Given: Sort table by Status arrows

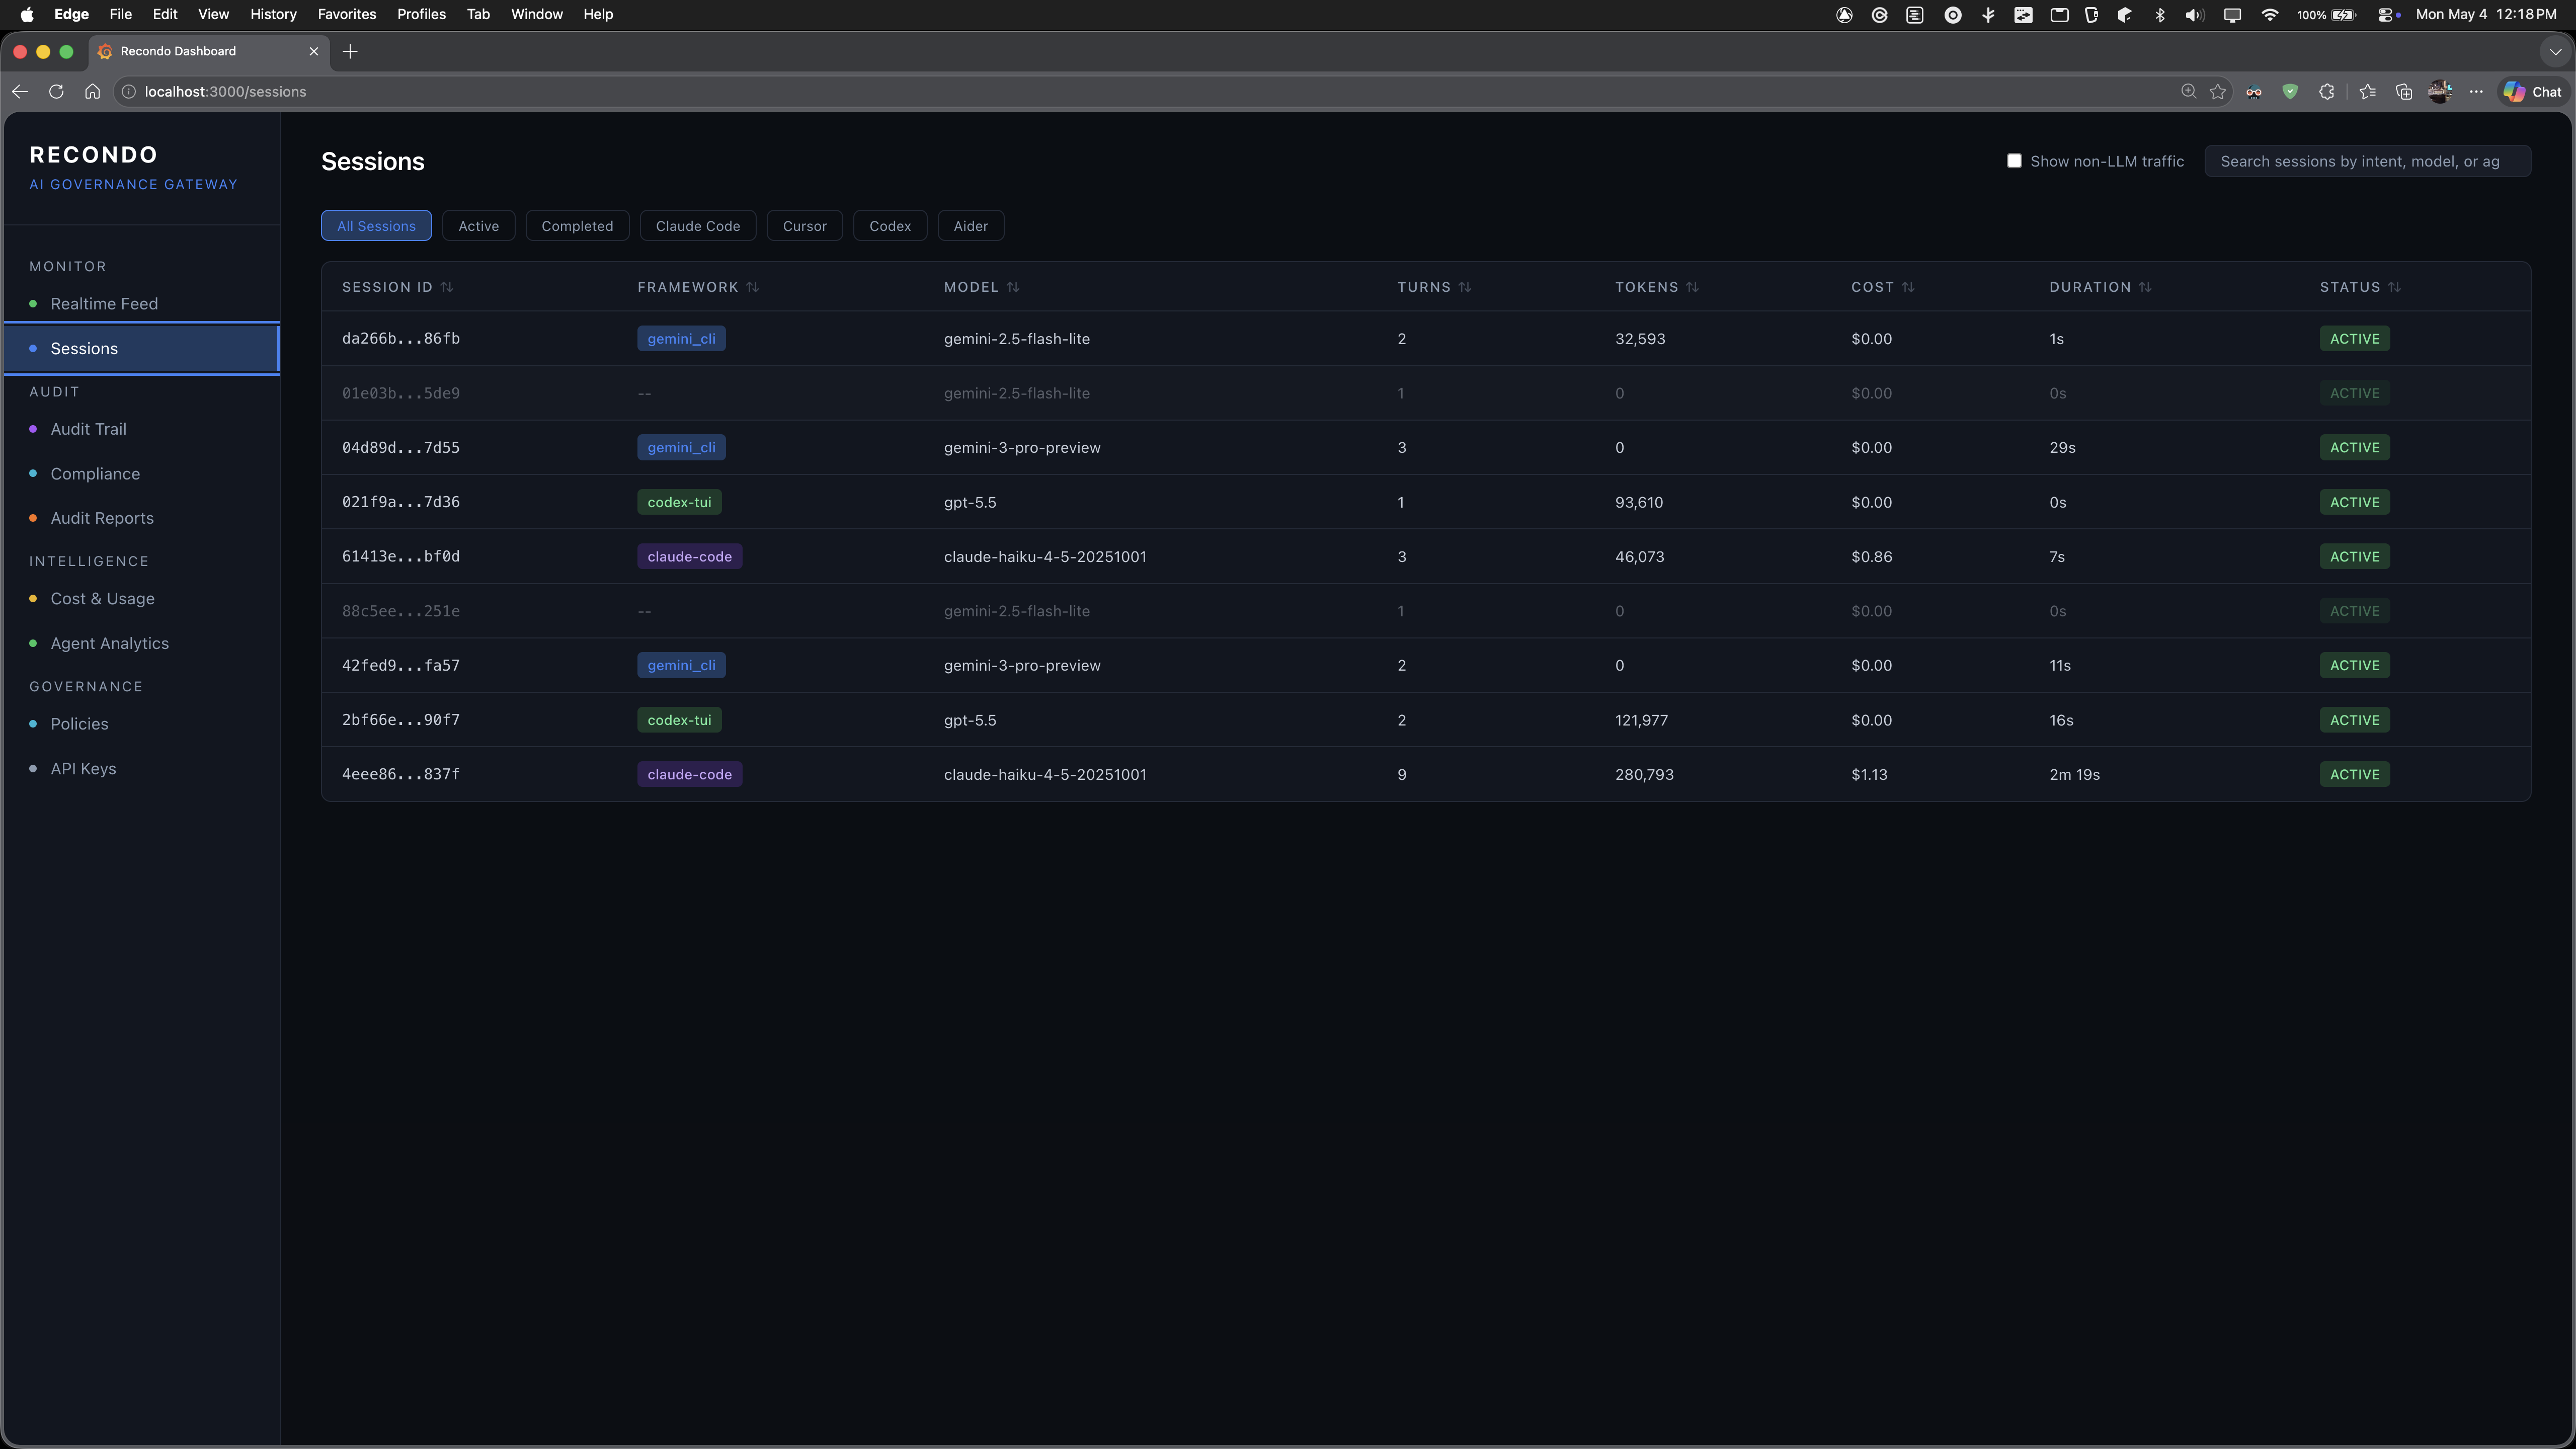Looking at the screenshot, I should 2394,287.
